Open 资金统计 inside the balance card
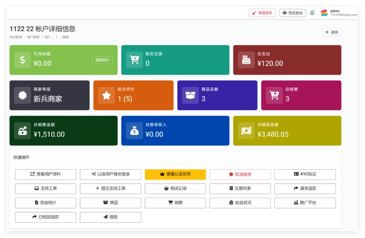Viewport: 365px width, 238px height. point(102,60)
